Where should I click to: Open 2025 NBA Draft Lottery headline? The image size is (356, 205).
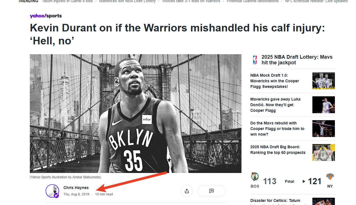pyautogui.click(x=297, y=60)
